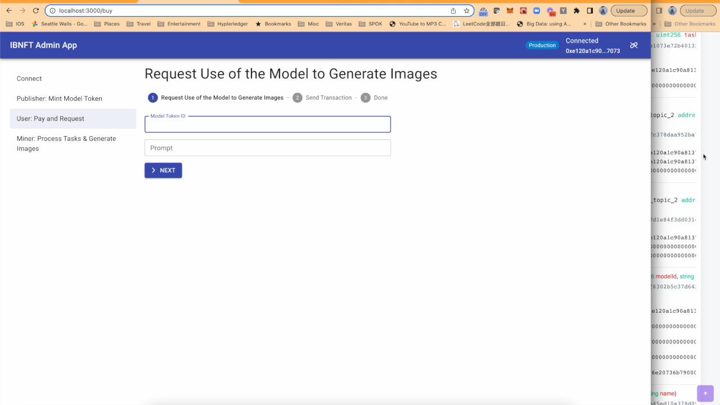The width and height of the screenshot is (720, 405).
Task: Click the Chrome Update button
Action: (x=628, y=11)
